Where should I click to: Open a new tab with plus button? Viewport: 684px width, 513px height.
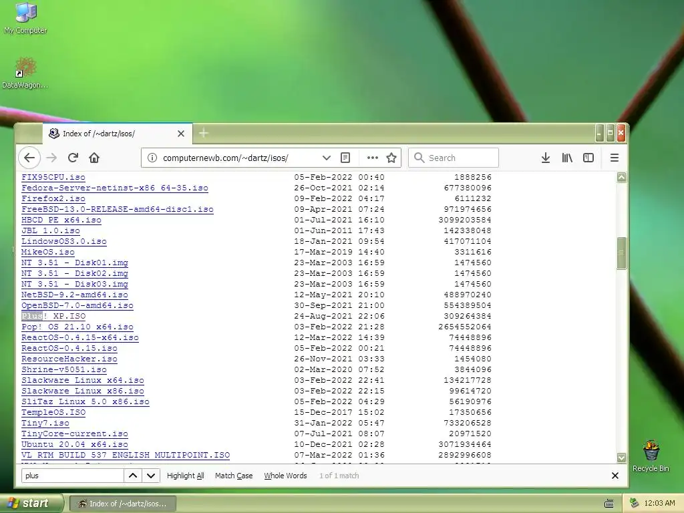coord(203,133)
